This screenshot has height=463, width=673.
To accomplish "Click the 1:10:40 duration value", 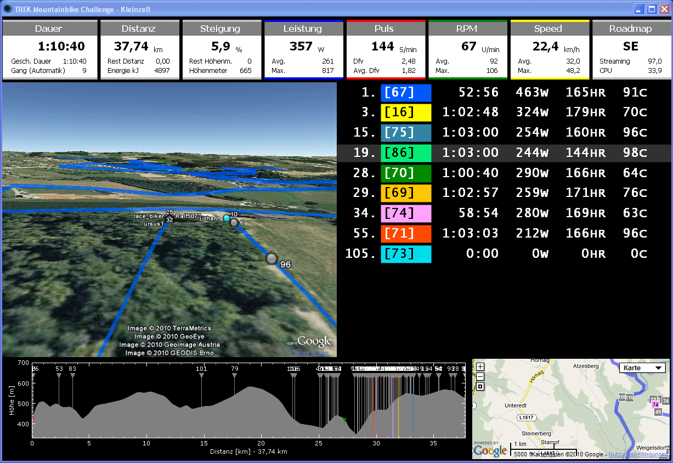I will click(x=61, y=47).
